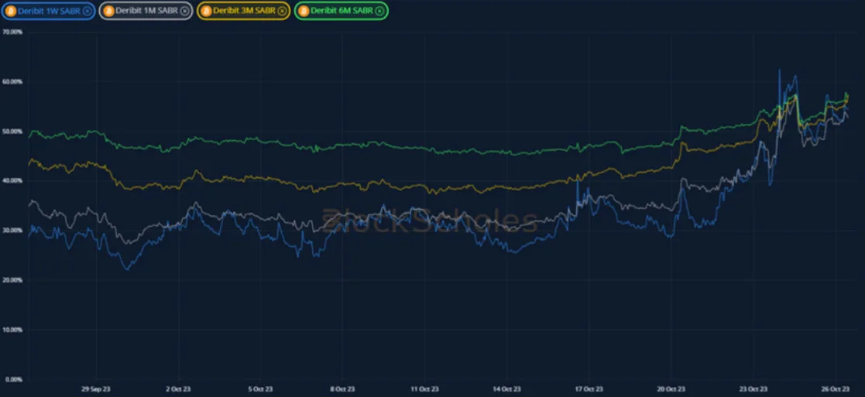Select the Deribit 1W SABR legend label

pyautogui.click(x=49, y=11)
